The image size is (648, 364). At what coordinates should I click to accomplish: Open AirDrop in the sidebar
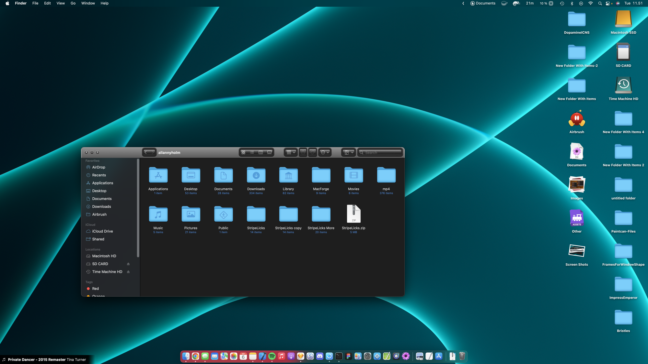click(x=98, y=167)
